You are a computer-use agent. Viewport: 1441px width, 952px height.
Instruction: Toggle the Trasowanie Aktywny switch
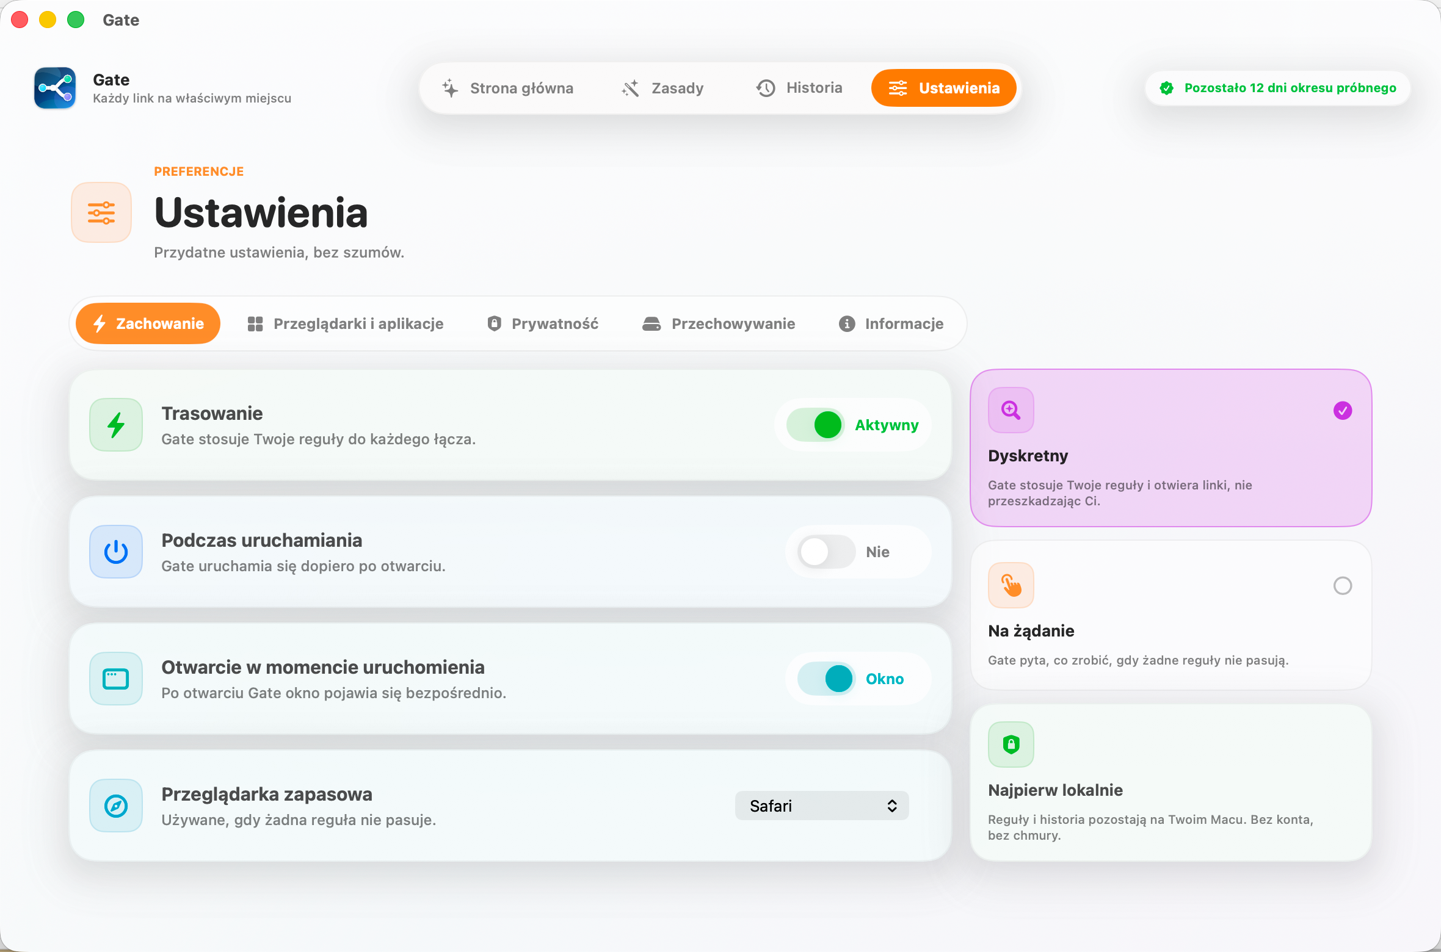tap(816, 425)
